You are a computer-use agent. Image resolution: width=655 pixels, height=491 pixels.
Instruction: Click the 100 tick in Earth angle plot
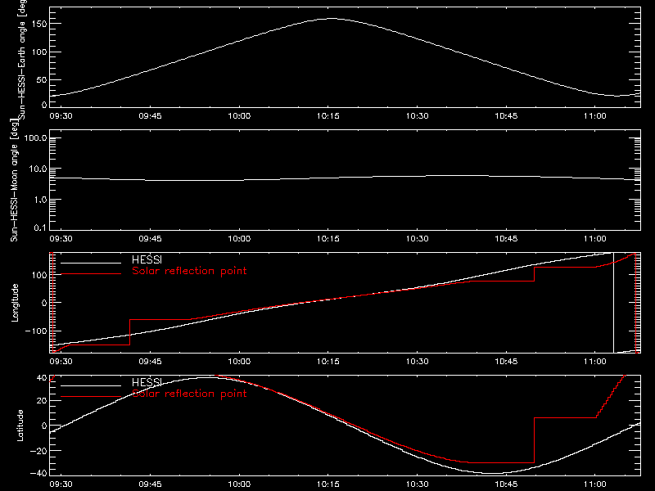(39, 52)
